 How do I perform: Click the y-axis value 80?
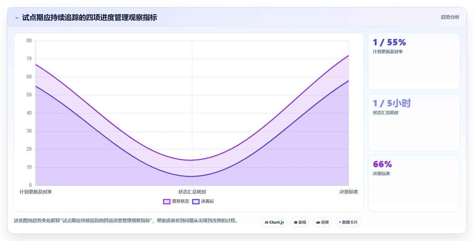pos(29,41)
